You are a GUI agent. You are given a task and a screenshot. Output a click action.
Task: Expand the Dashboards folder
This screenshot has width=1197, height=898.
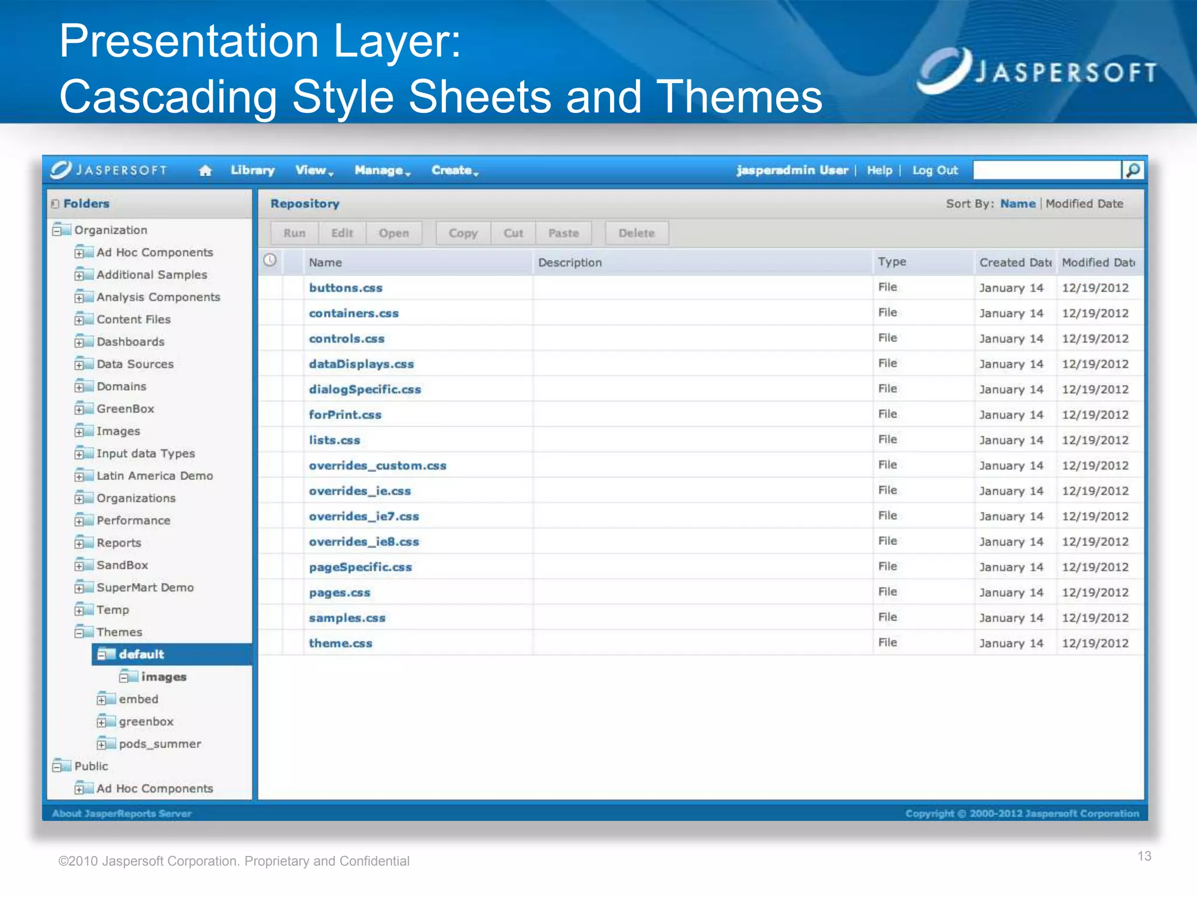pos(79,343)
